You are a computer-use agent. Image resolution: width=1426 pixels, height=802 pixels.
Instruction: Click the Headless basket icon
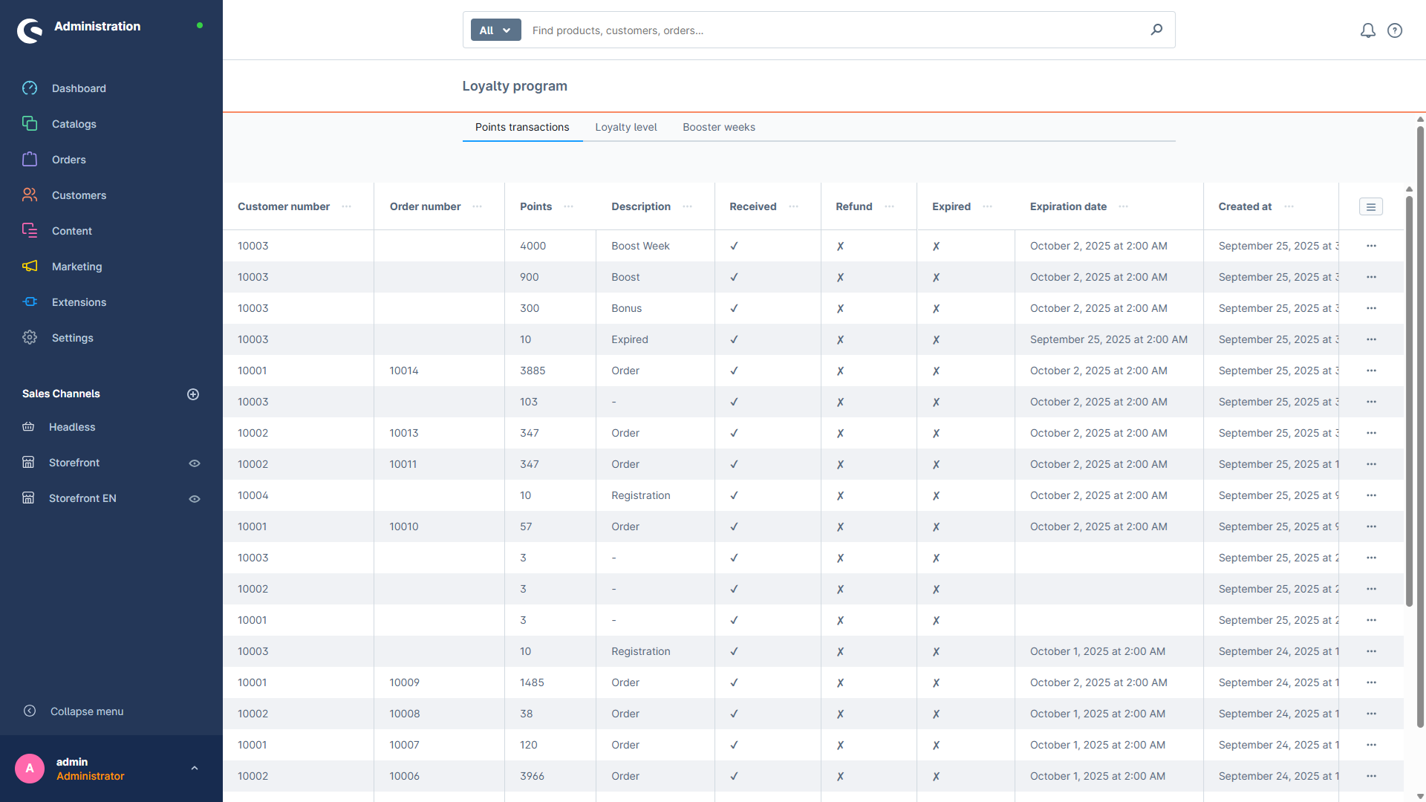click(x=28, y=427)
